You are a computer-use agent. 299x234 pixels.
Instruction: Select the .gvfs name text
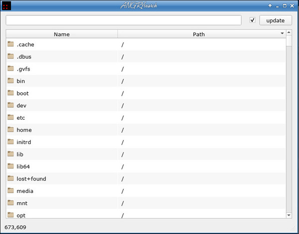point(23,69)
